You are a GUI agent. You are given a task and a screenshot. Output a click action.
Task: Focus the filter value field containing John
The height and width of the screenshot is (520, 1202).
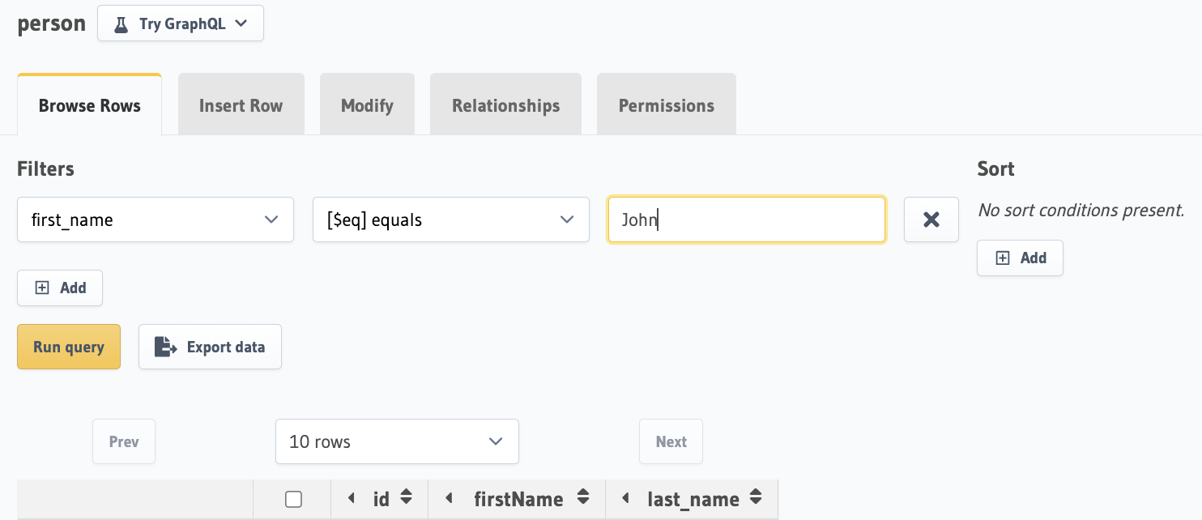746,220
